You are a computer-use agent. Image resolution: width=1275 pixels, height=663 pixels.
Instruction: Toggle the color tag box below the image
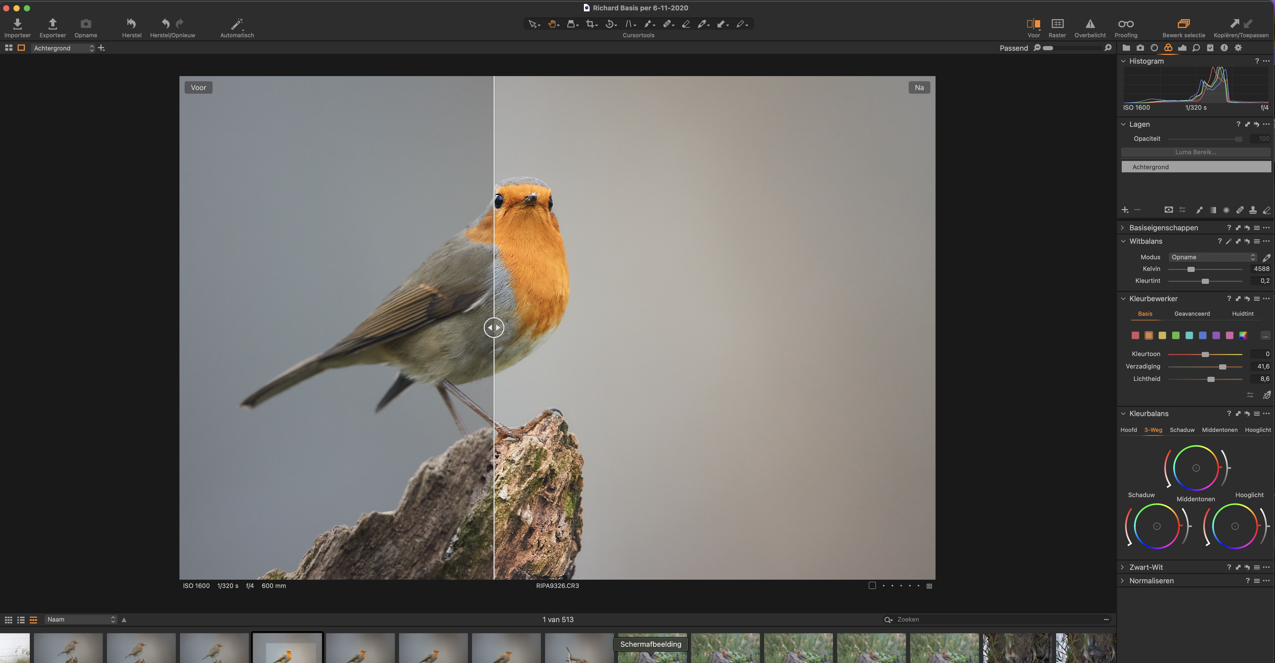[x=872, y=585]
